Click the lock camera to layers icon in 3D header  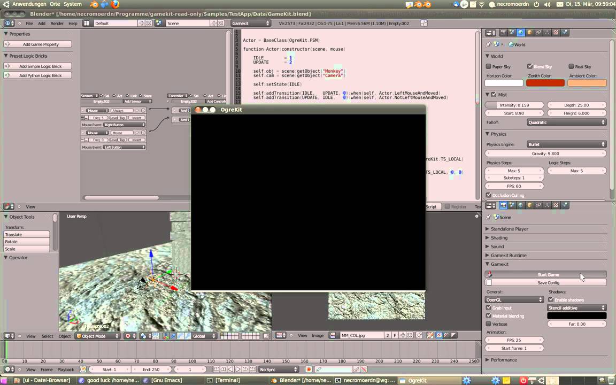[x=266, y=336]
